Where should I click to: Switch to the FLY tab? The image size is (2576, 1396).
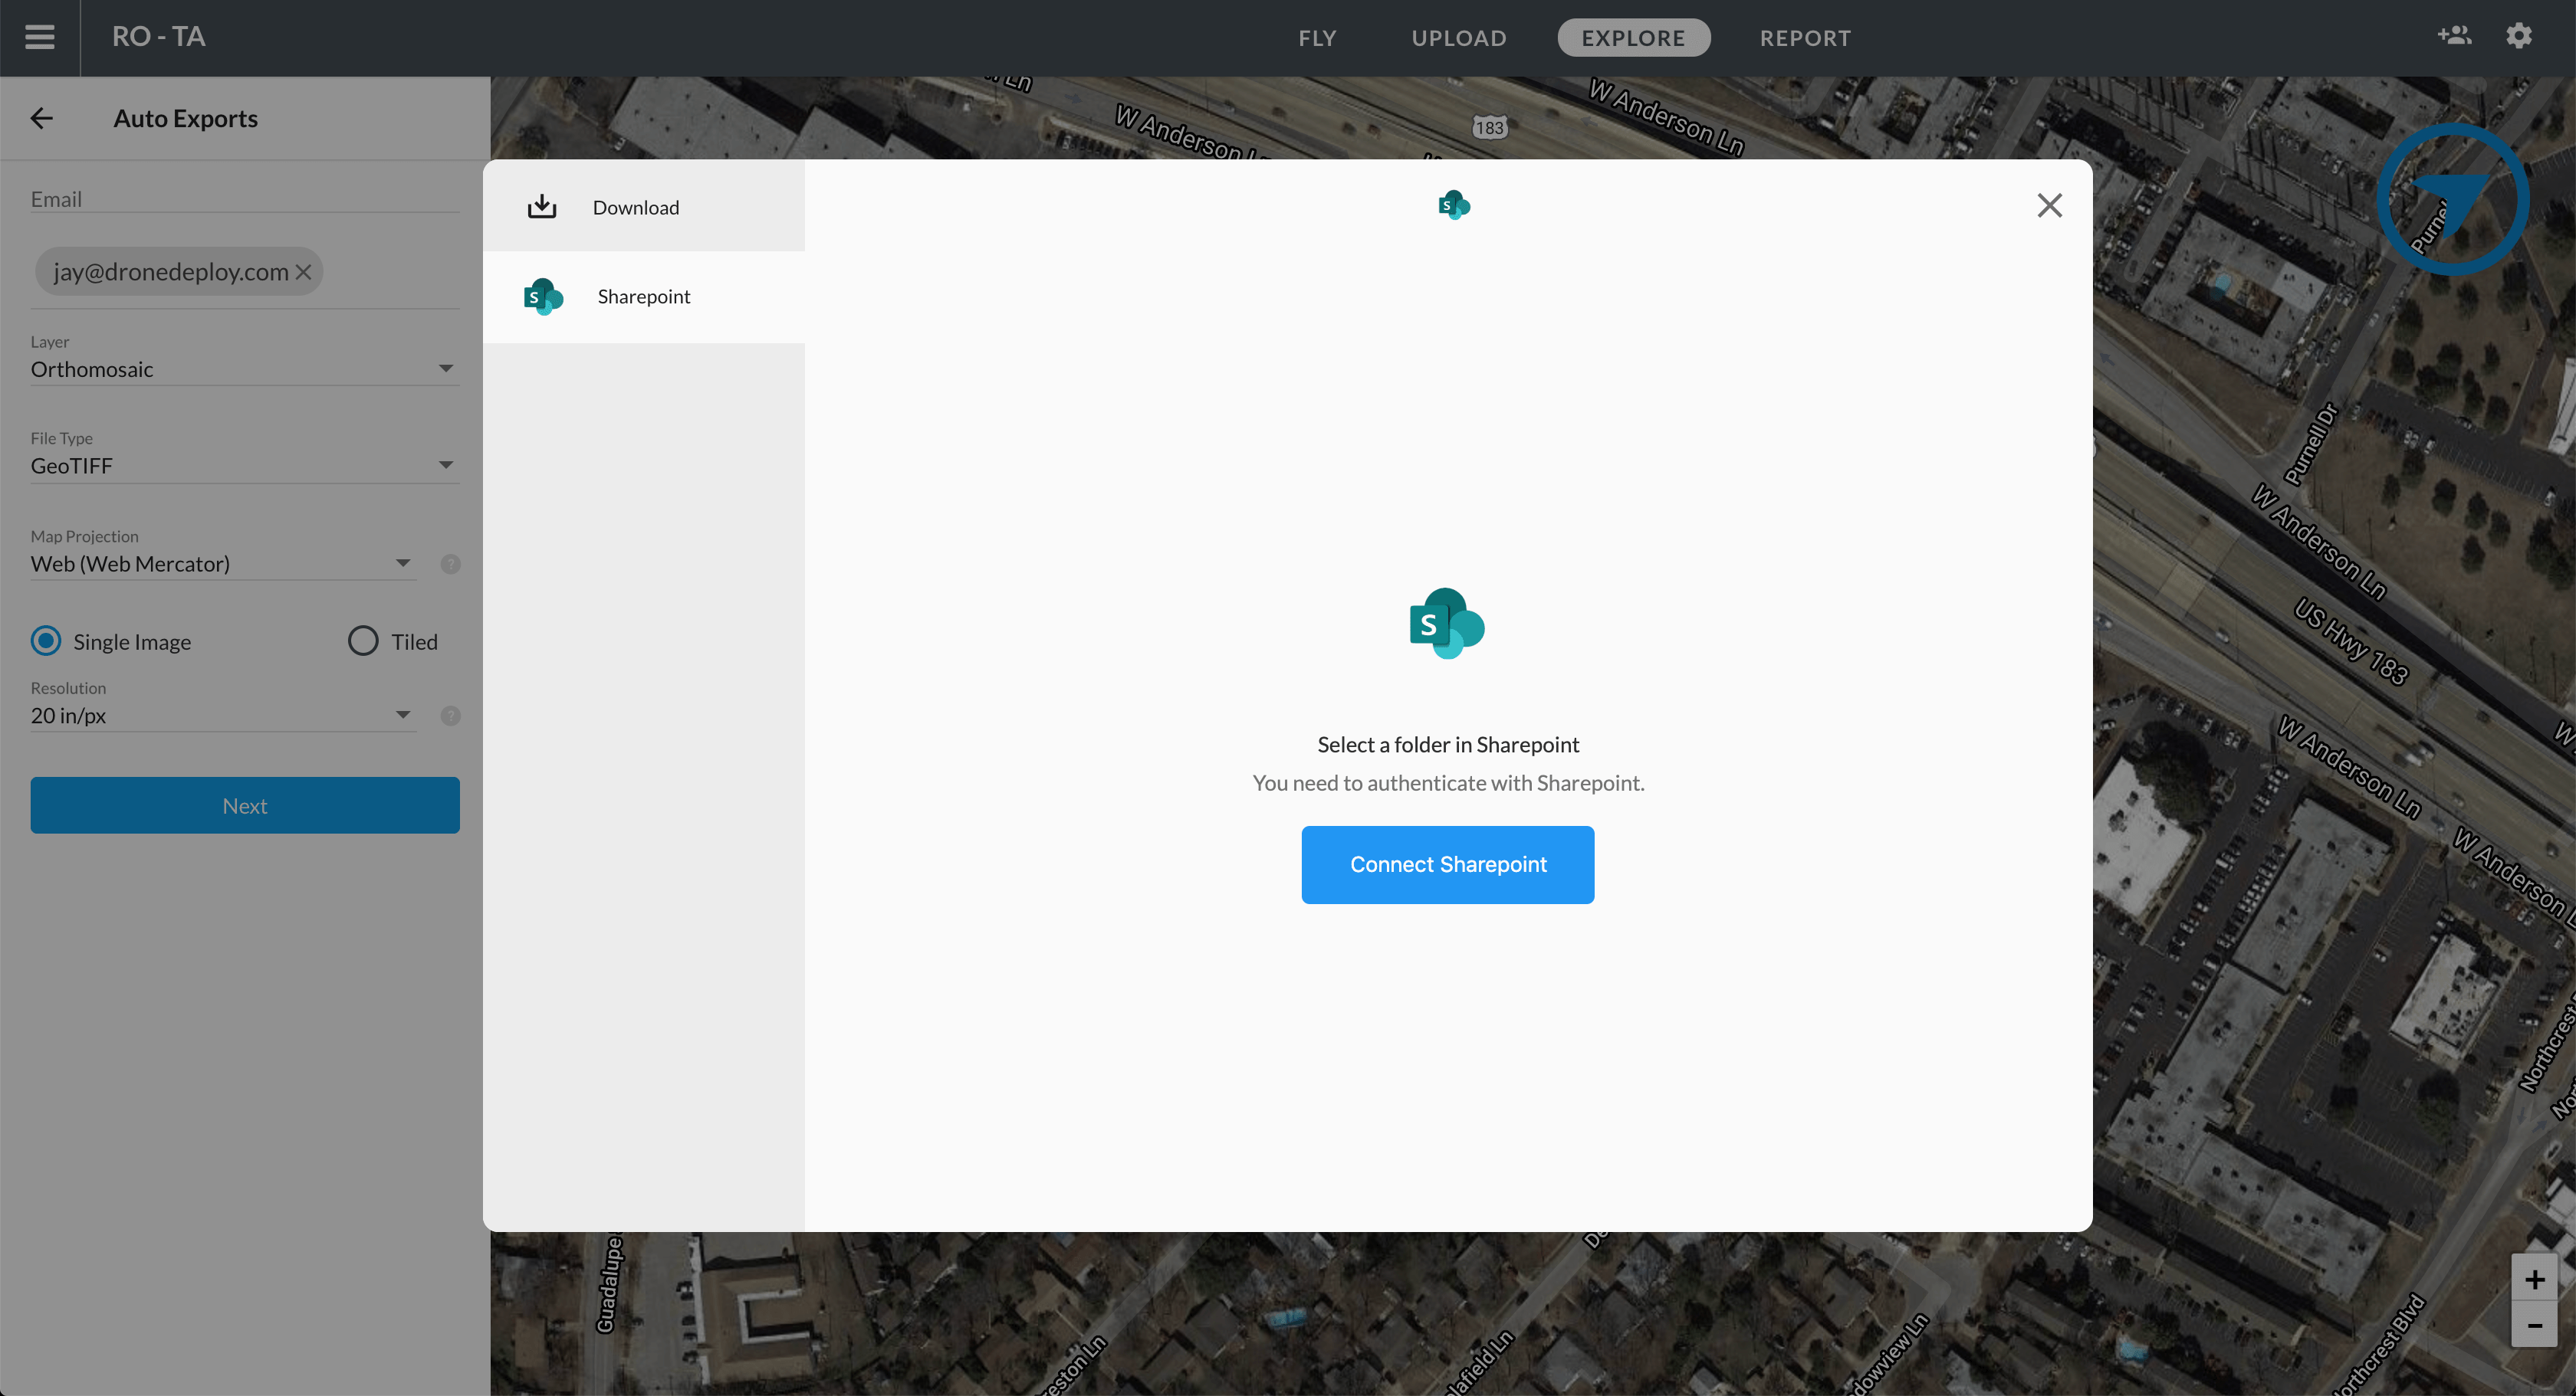coord(1317,38)
